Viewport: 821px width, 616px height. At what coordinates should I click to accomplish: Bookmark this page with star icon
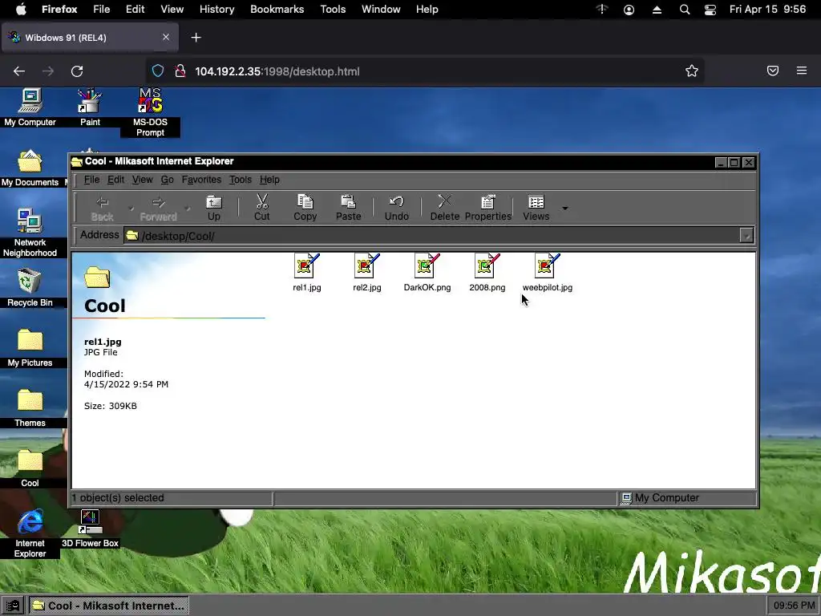coord(692,71)
